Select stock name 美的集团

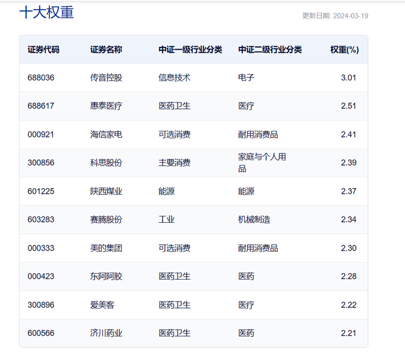point(106,248)
